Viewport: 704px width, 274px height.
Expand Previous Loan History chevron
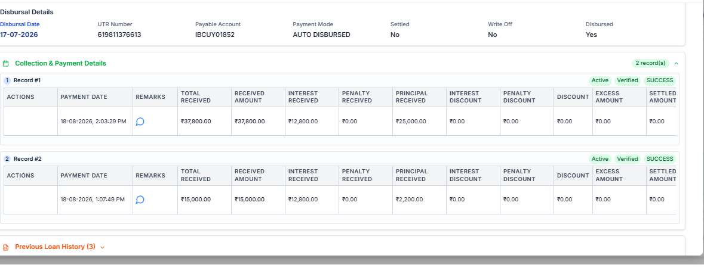[102, 247]
